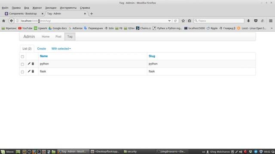Image resolution: width=275 pixels, height=154 pixels.
Task: Go to Home in the admin navbar
Action: tap(46, 37)
